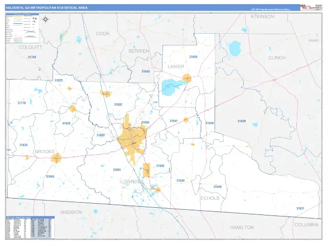Click the compass rose icon
The width and height of the screenshot is (327, 245).
click(x=45, y=19)
